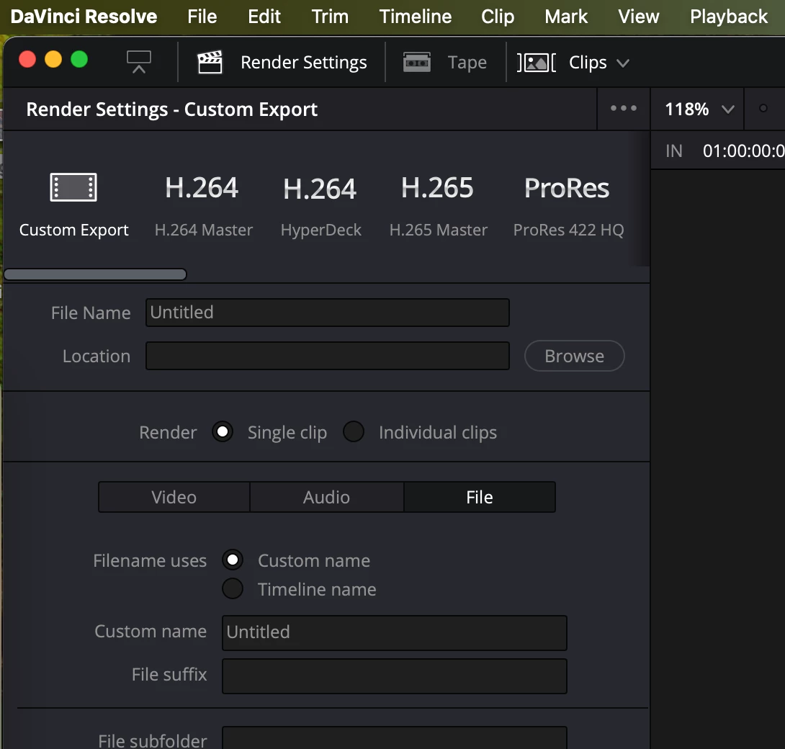Switch to the Audio tab
The image size is (785, 749).
[326, 497]
